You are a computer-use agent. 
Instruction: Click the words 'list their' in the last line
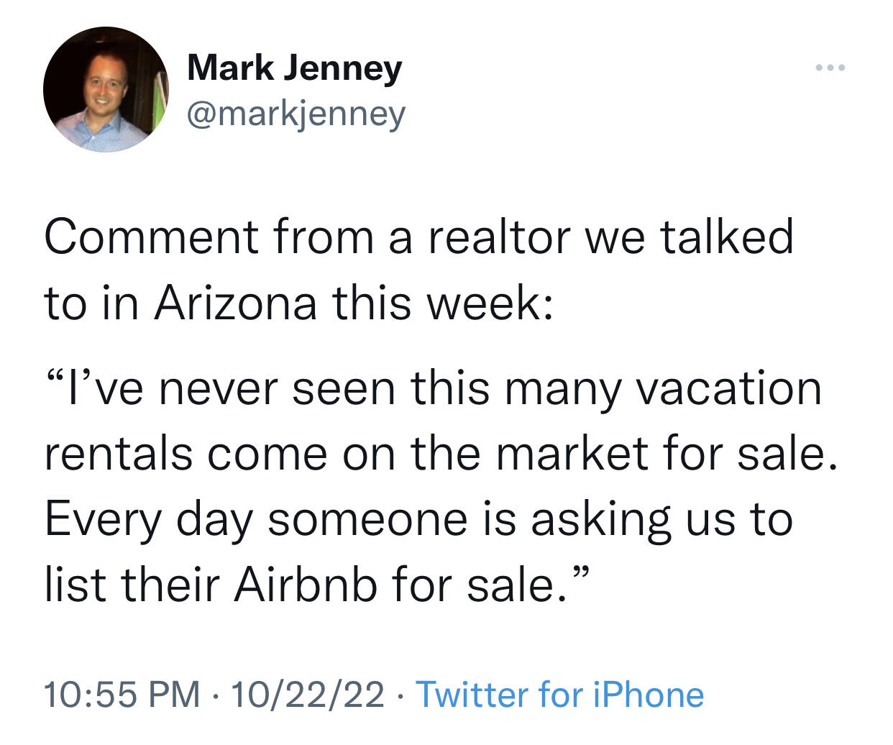pyautogui.click(x=132, y=584)
